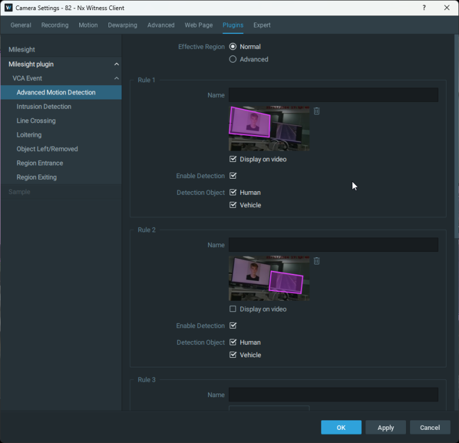
Task: Switch to the Recording tab
Action: 55,25
